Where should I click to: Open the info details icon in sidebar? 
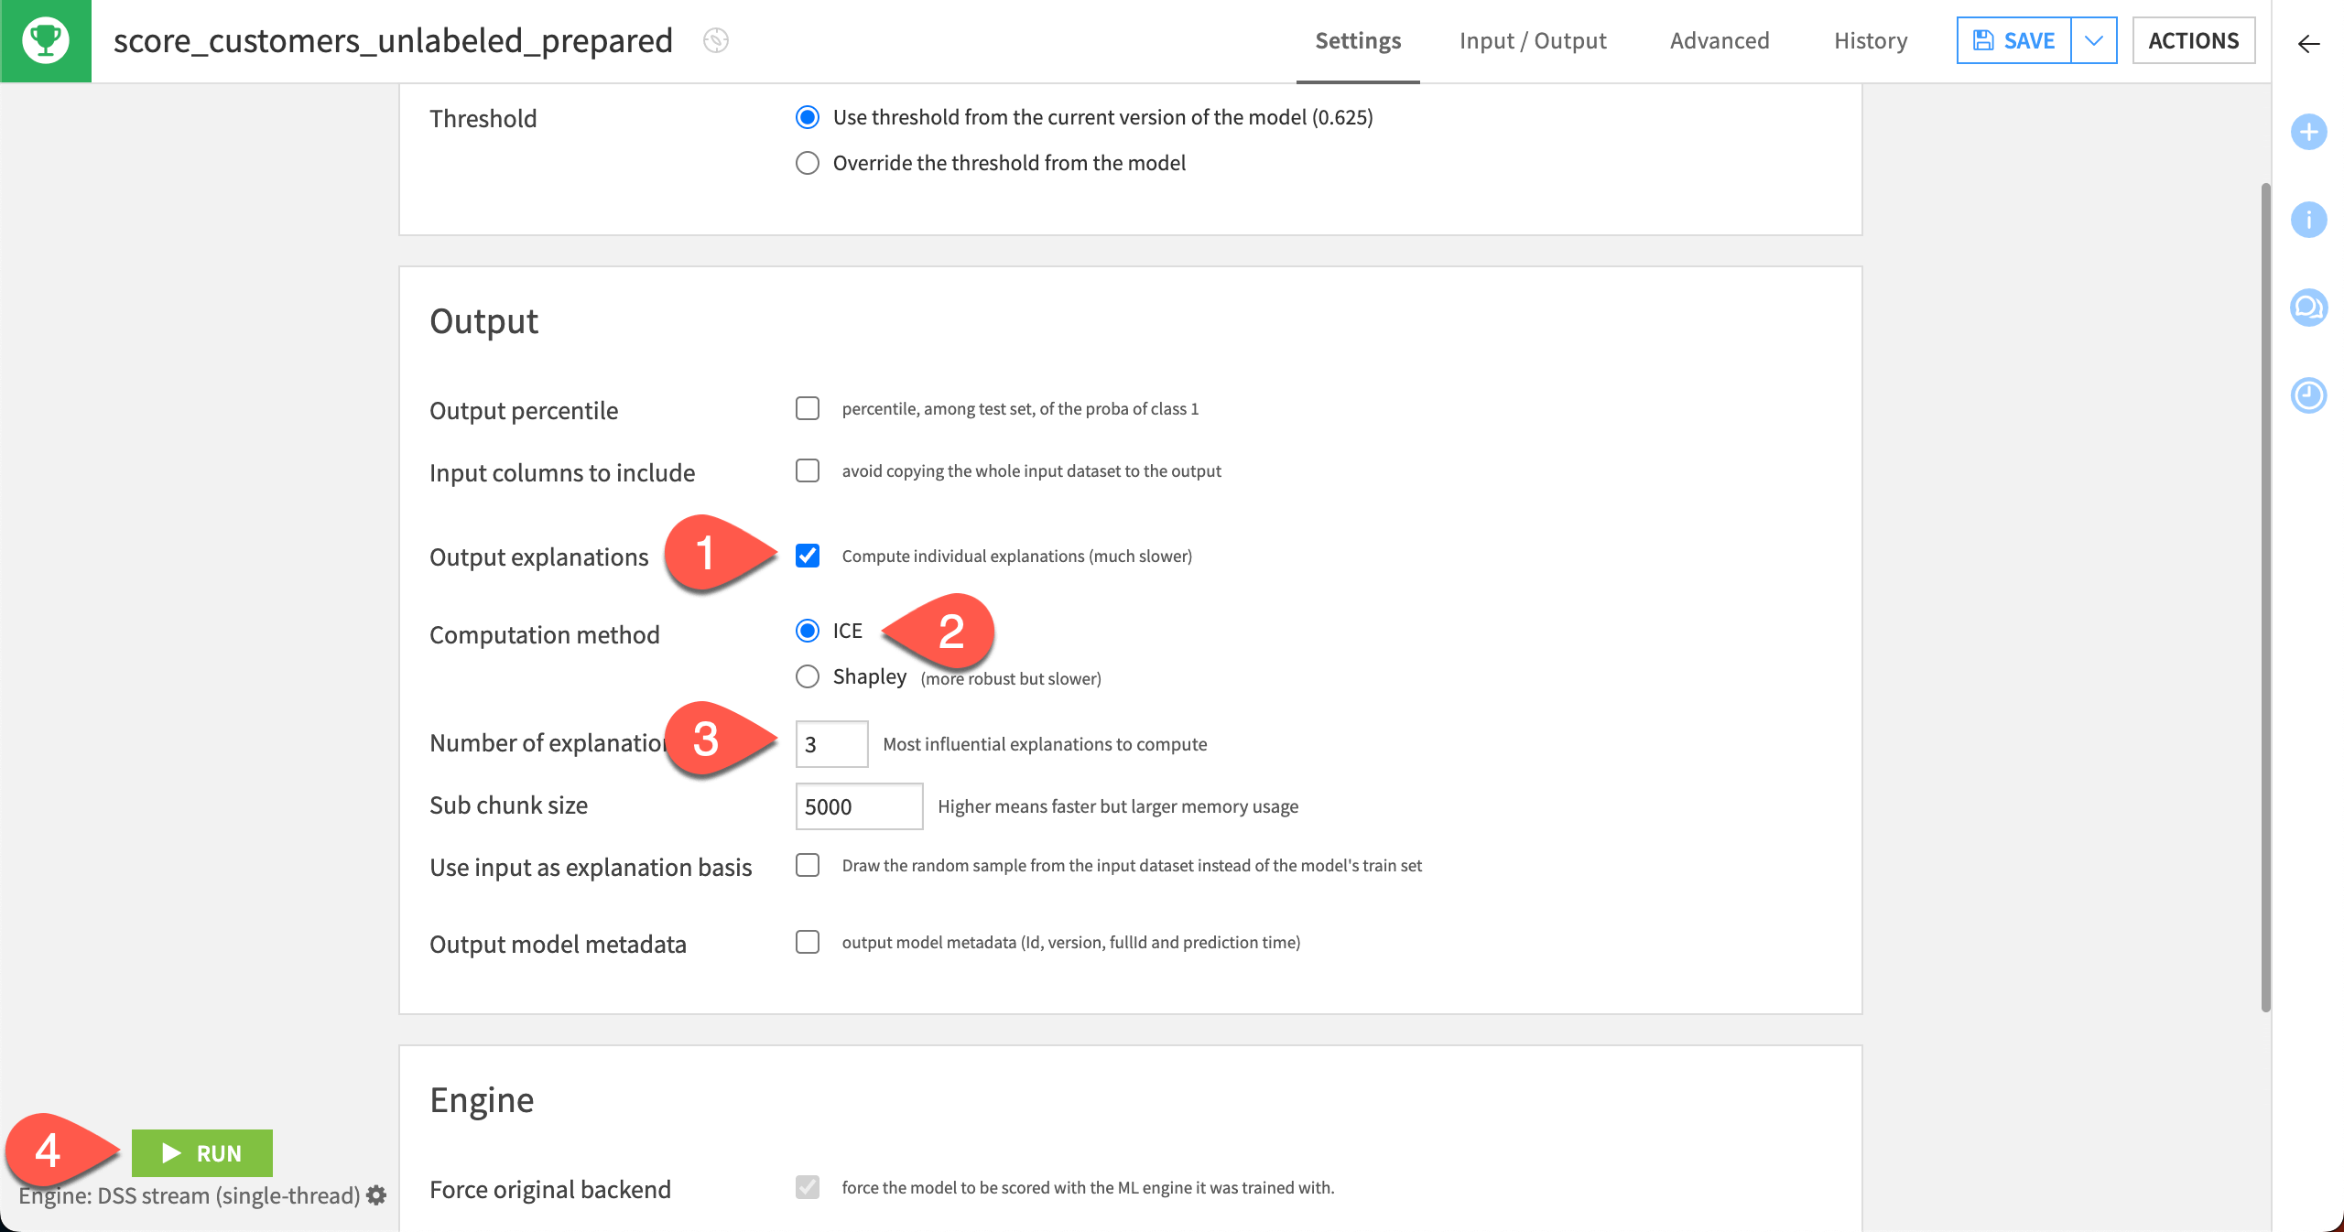(x=2308, y=220)
